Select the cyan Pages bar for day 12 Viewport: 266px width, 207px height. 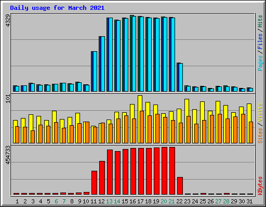click(103, 64)
